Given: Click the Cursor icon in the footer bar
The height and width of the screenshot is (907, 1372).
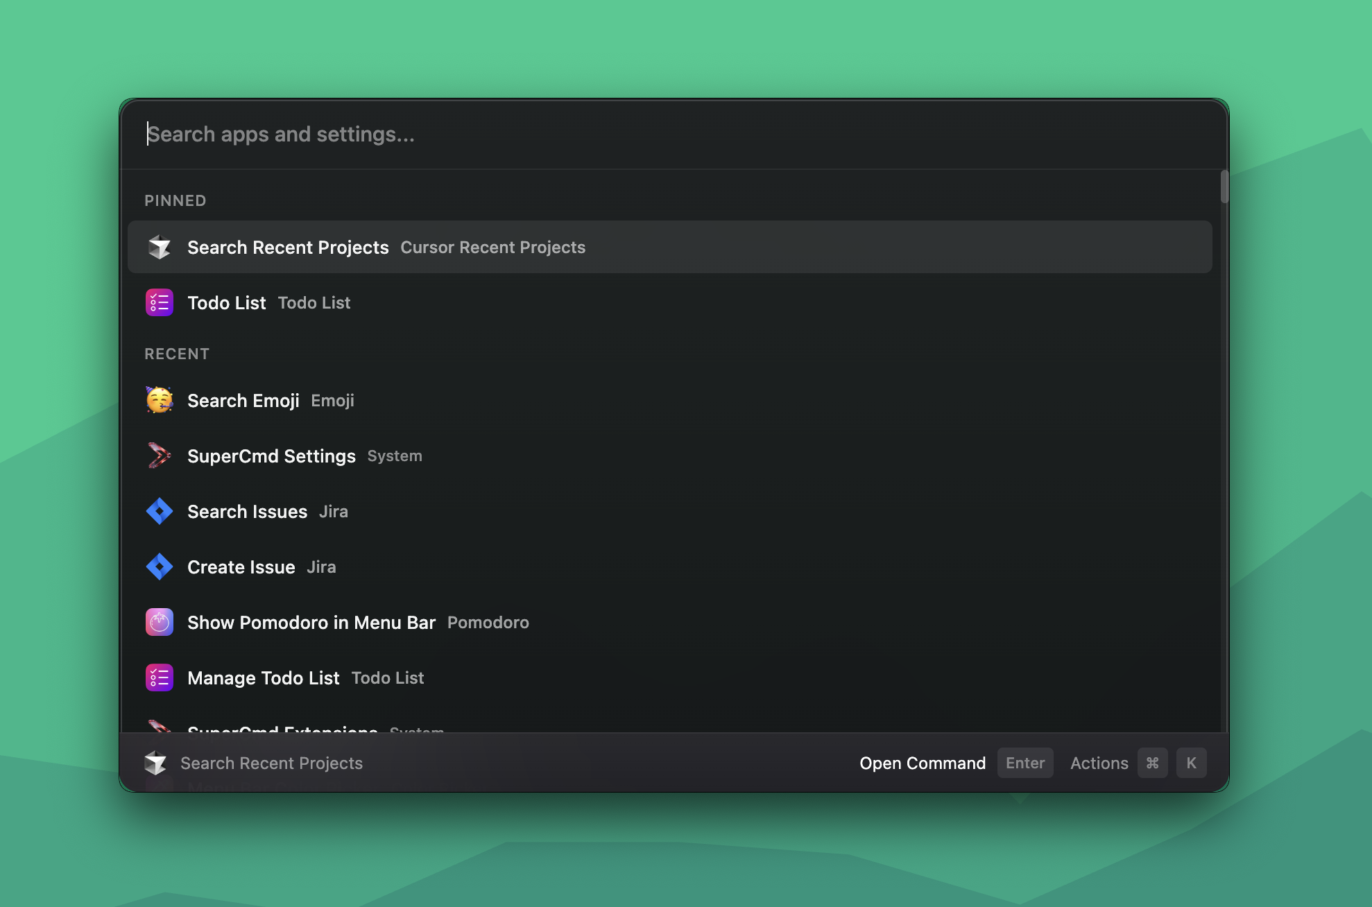Looking at the screenshot, I should [156, 763].
